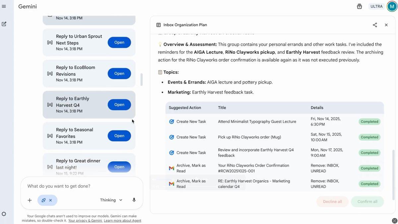Expand the Thinking mode selector
398x224 pixels.
pos(111,200)
